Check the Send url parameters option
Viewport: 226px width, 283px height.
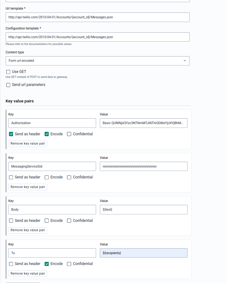click(x=8, y=85)
